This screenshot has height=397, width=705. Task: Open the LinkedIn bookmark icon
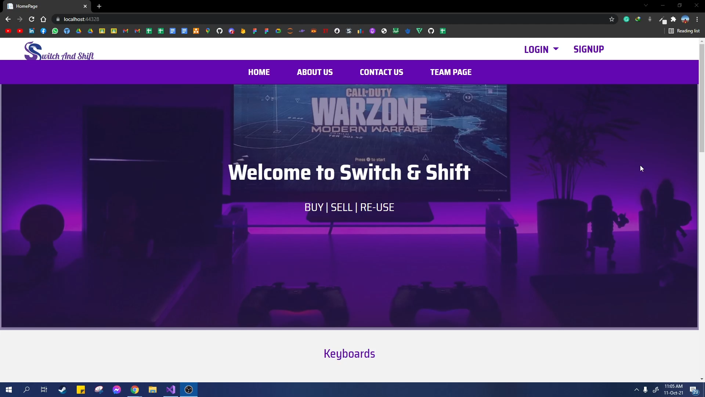pos(32,31)
